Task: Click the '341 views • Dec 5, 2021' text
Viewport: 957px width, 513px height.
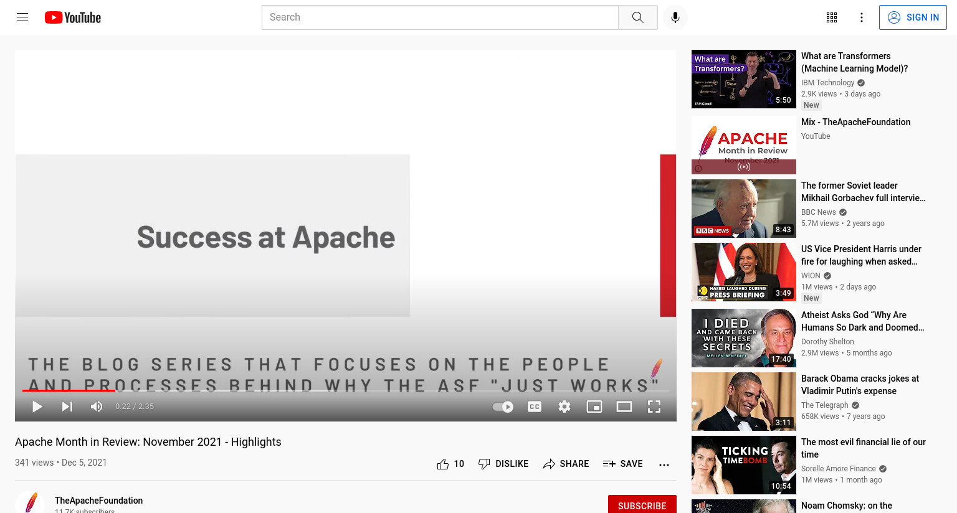Action: (x=61, y=463)
